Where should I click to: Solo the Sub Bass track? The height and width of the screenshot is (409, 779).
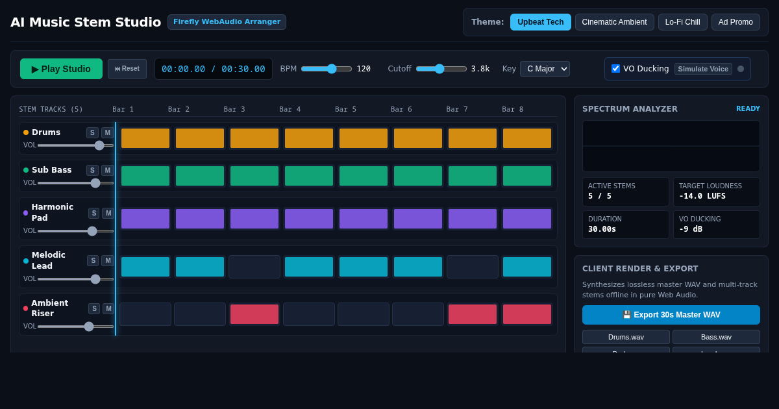coord(92,171)
